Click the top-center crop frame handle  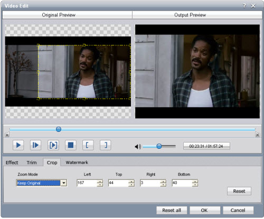click(x=84, y=45)
